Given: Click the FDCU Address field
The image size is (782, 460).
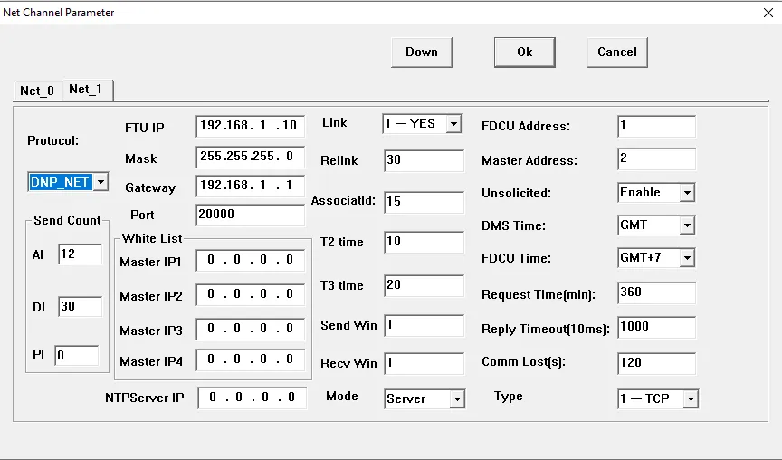Looking at the screenshot, I should (x=656, y=127).
